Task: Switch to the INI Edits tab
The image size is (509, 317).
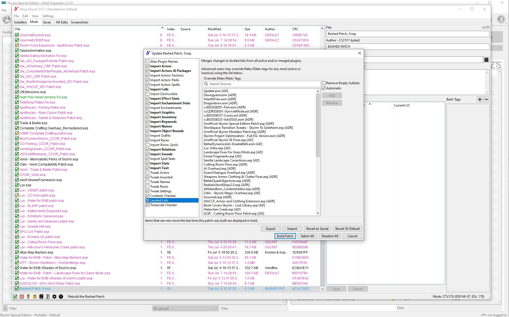Action: (62, 22)
